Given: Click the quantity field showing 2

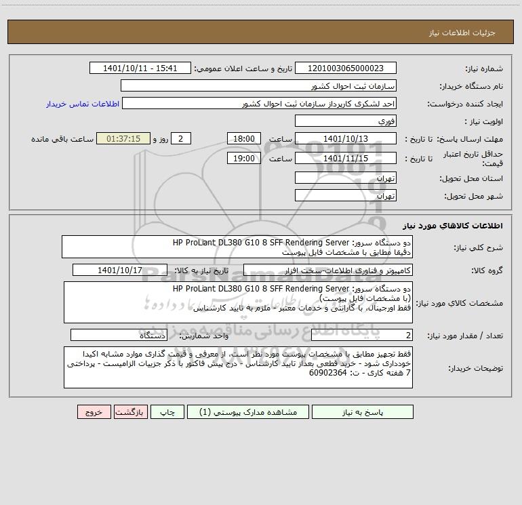Looking at the screenshot, I should (x=362, y=335).
